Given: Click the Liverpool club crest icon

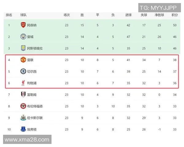Looking at the screenshot, I should (23, 83).
